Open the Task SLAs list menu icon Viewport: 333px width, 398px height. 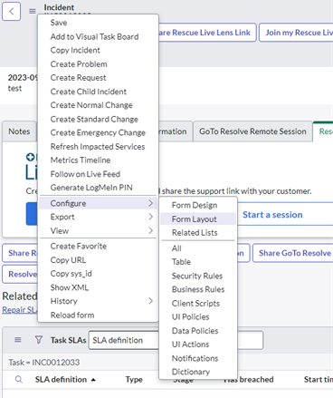click(x=18, y=340)
